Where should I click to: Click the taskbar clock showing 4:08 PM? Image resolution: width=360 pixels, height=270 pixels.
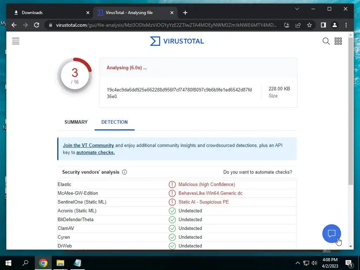point(330,263)
